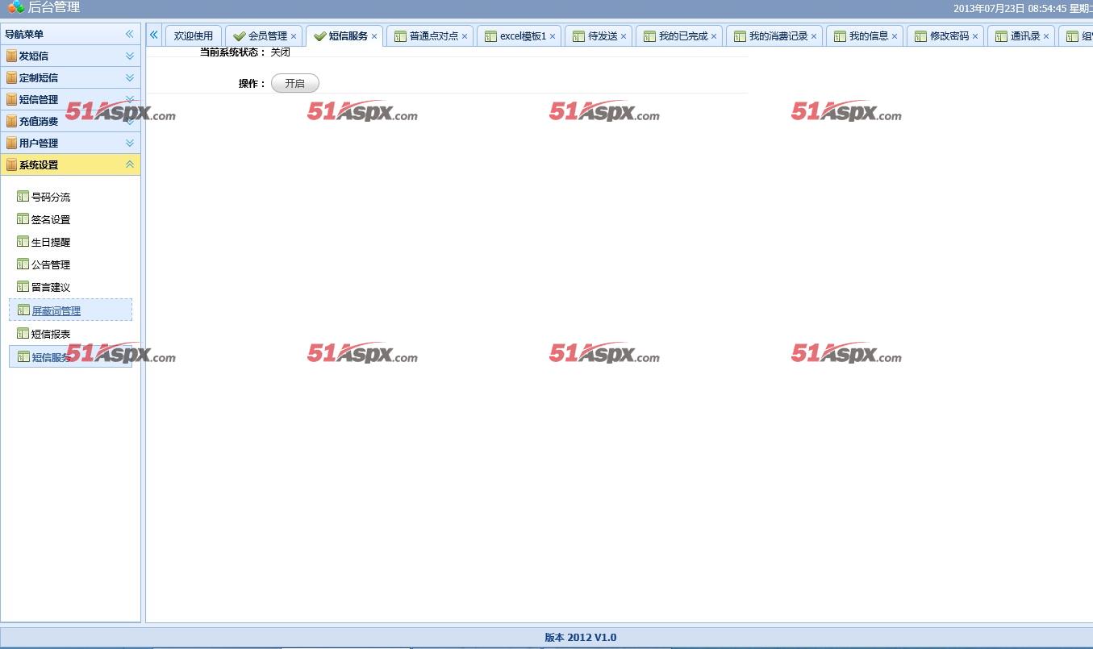Open 号码分流 in the sidebar
Viewport: 1093px width, 649px height.
(x=51, y=197)
